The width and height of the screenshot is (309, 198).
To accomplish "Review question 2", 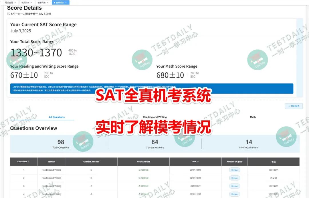I will point(235,178).
